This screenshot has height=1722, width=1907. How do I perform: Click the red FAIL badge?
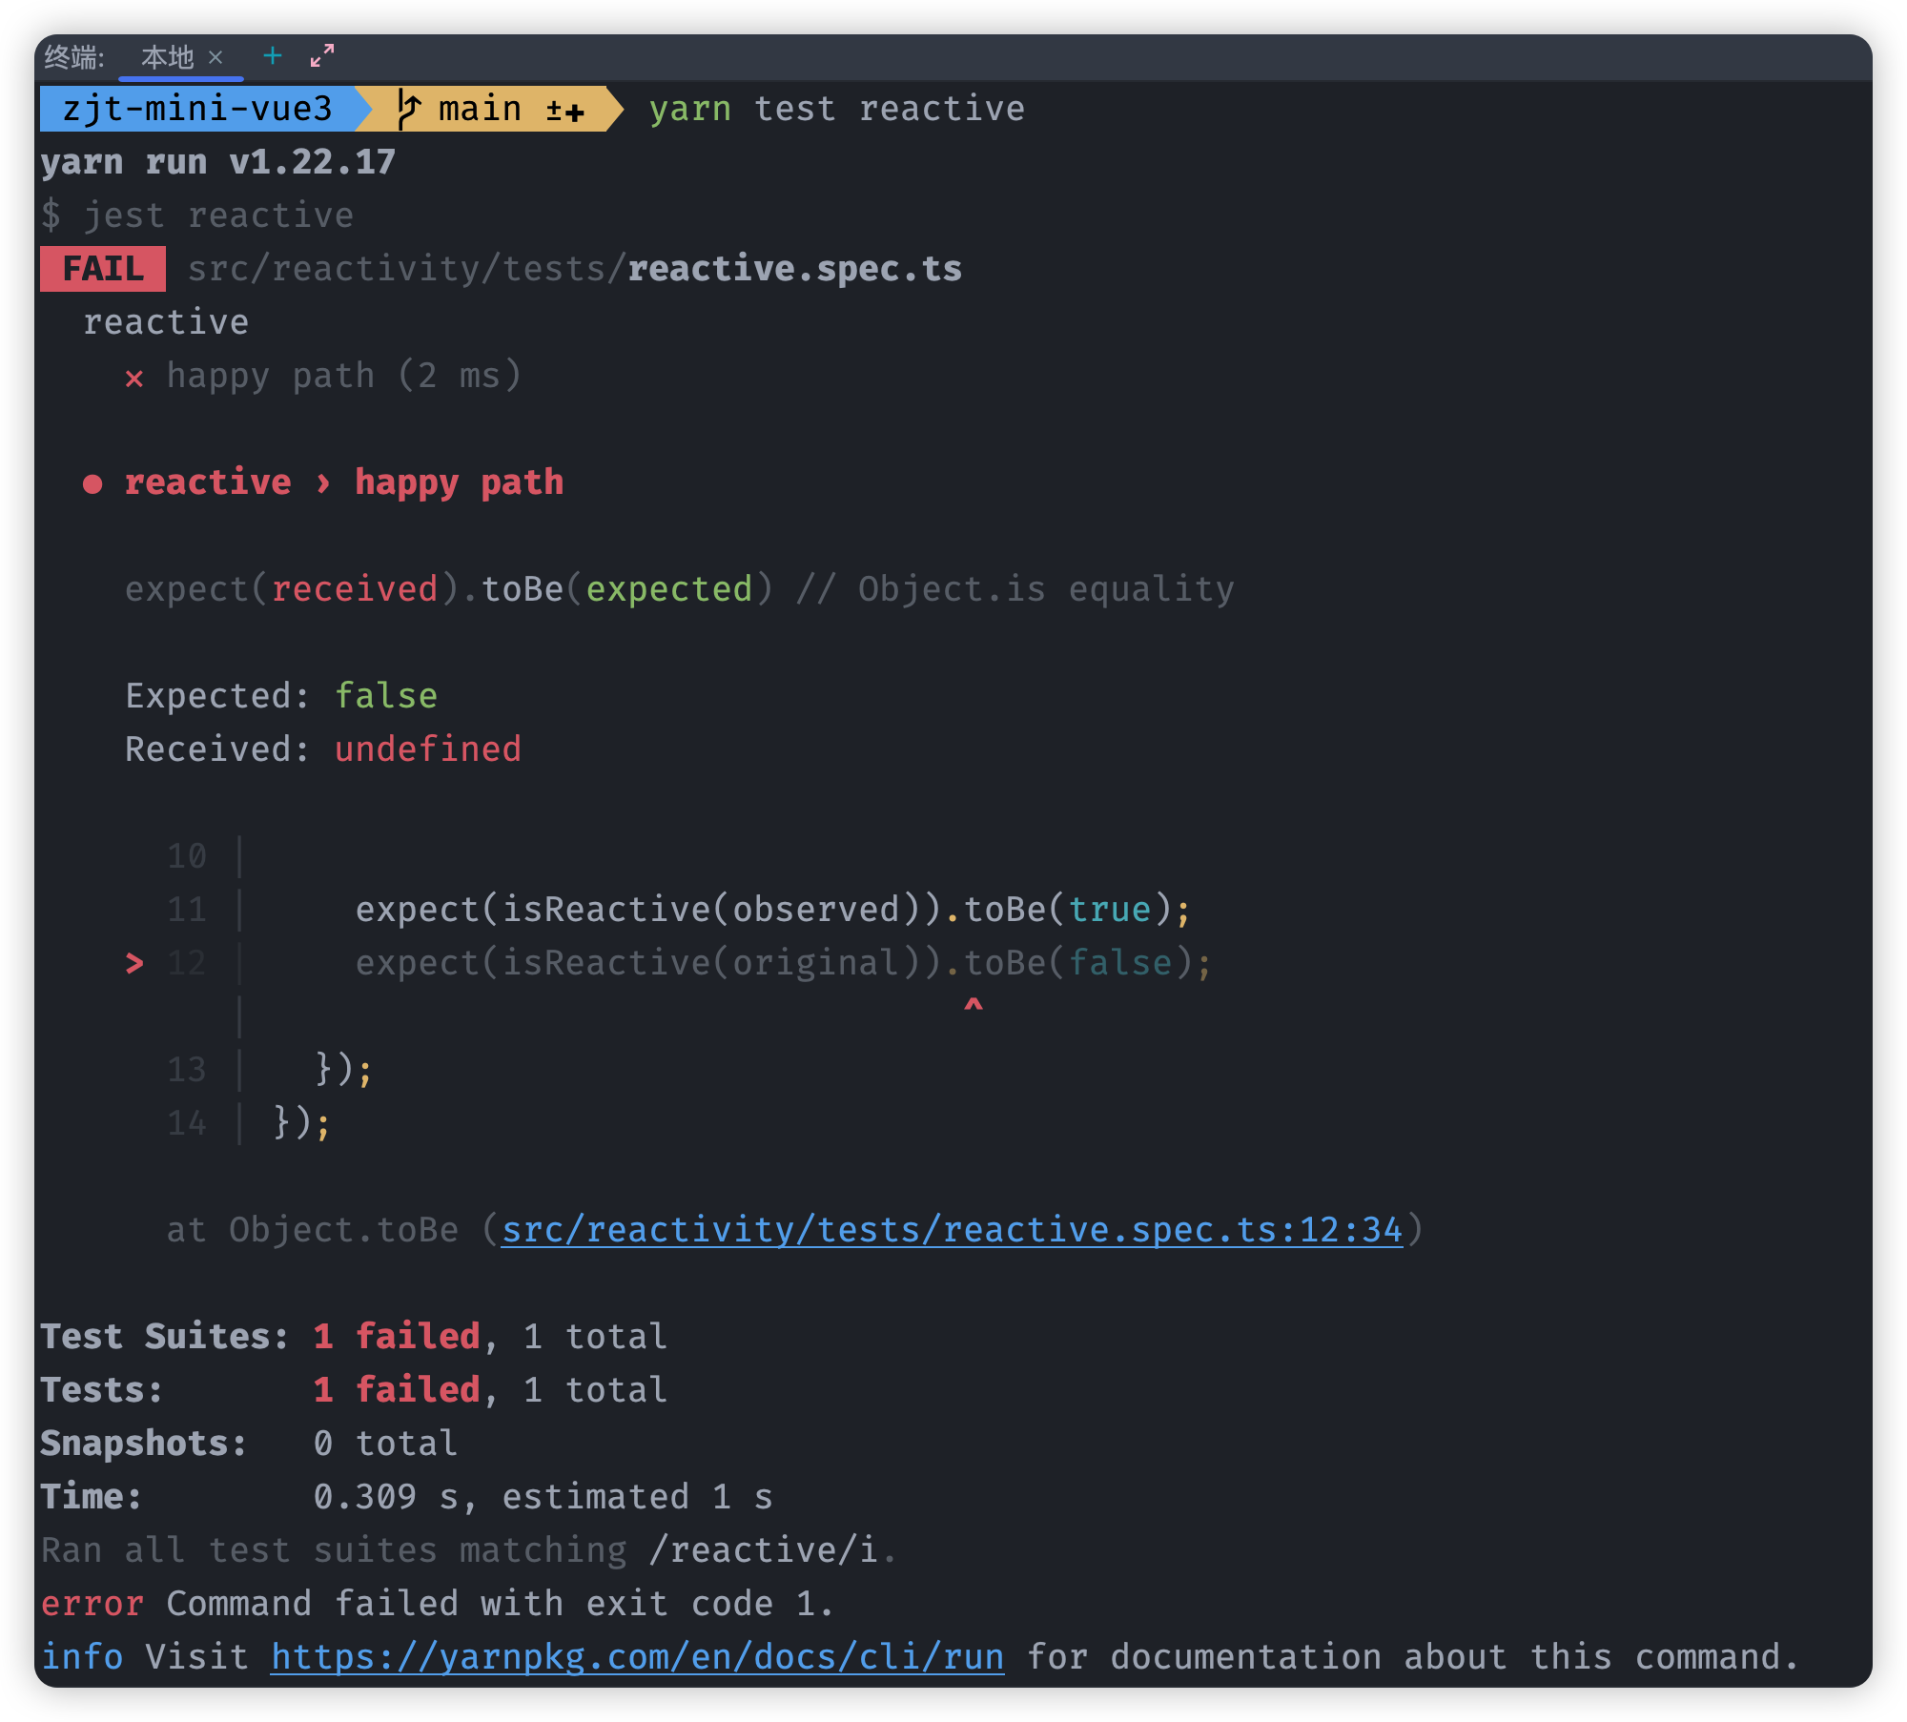103,269
